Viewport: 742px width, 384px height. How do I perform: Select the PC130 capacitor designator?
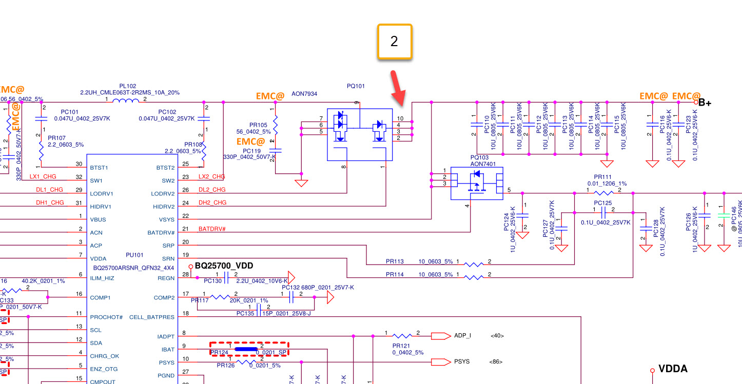point(212,281)
